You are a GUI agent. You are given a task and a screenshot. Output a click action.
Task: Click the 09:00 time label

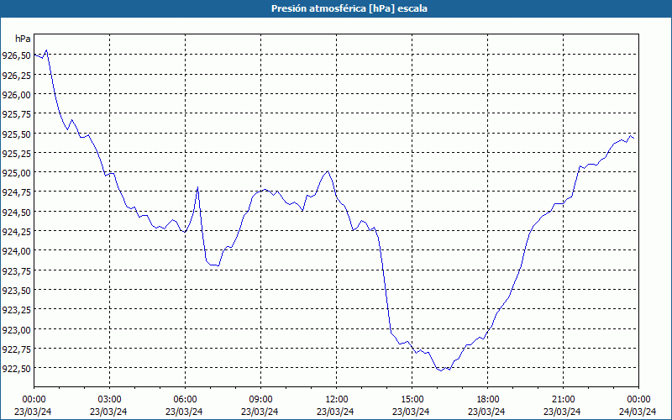tap(260, 400)
